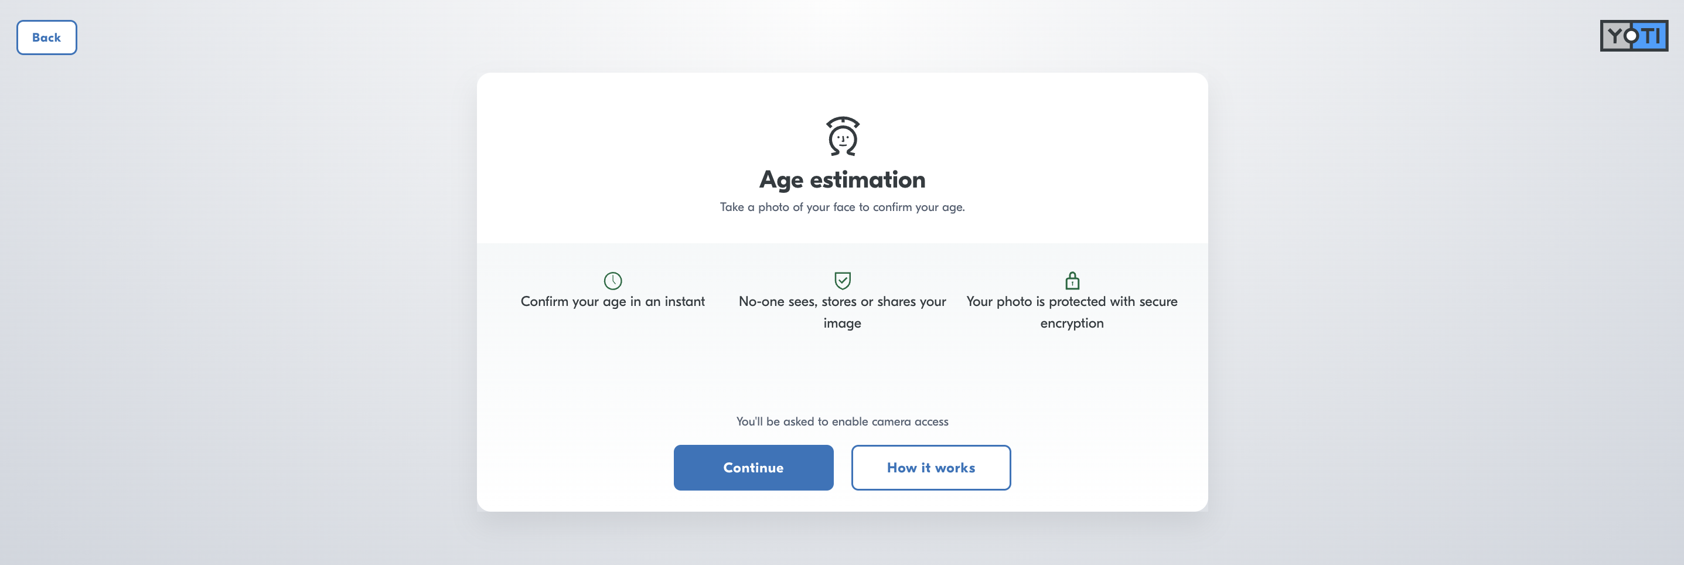Click 'Your photo is protected' text

coord(1072,301)
